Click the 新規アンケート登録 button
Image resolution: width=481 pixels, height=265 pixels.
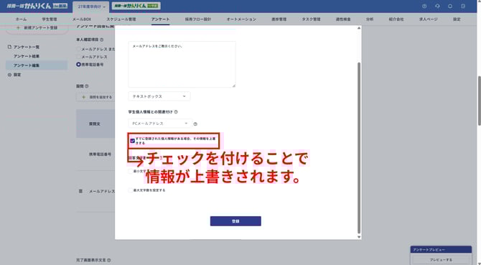tap(37, 27)
